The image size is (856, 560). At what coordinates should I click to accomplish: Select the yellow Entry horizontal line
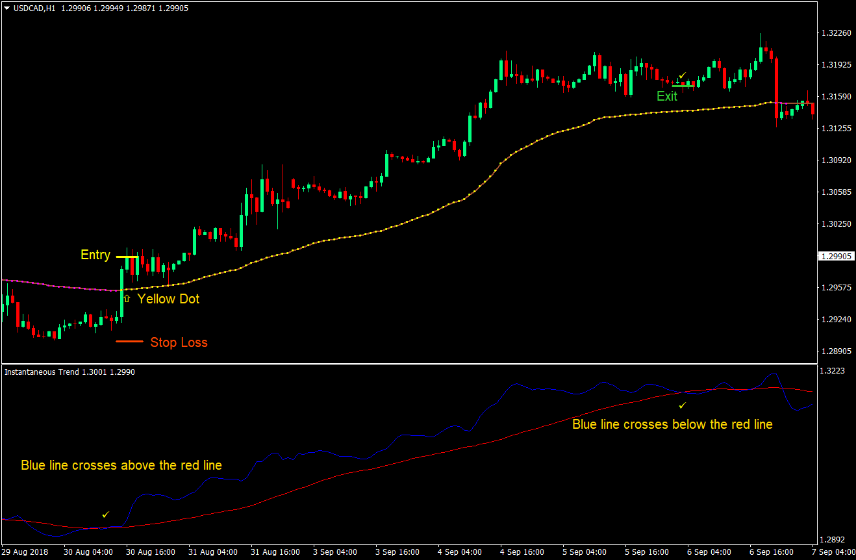pos(127,257)
